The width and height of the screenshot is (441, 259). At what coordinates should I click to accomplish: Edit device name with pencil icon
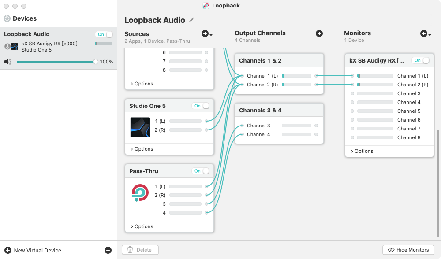(191, 20)
